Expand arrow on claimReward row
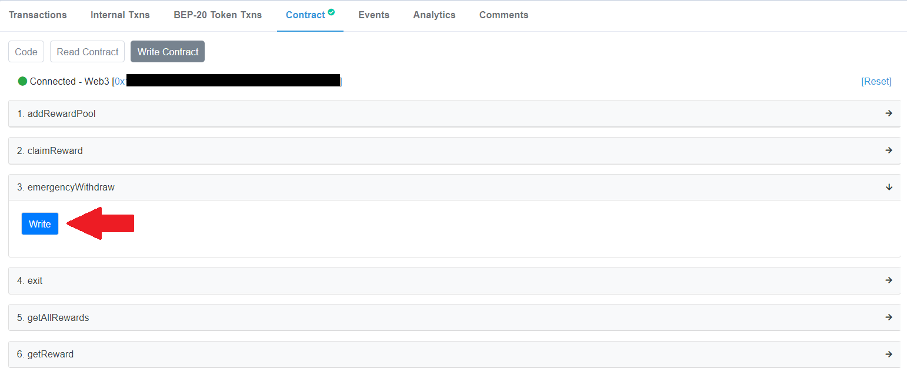The width and height of the screenshot is (907, 368). coord(889,150)
